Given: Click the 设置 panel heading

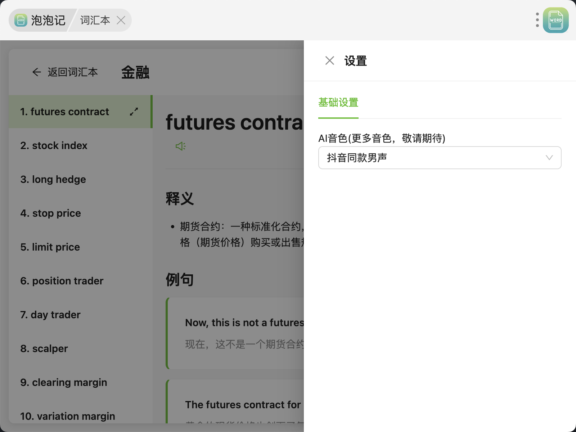Looking at the screenshot, I should click(355, 61).
